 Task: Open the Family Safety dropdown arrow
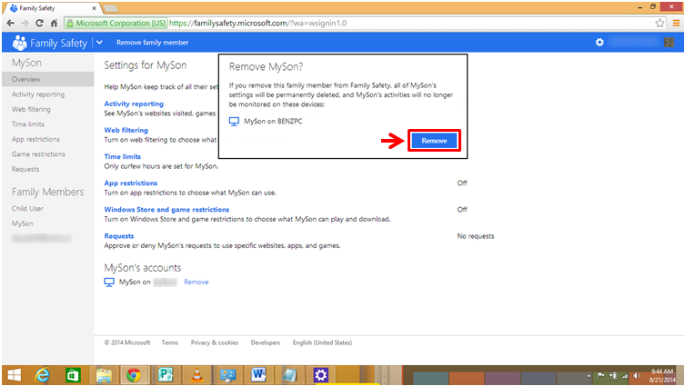coord(99,43)
